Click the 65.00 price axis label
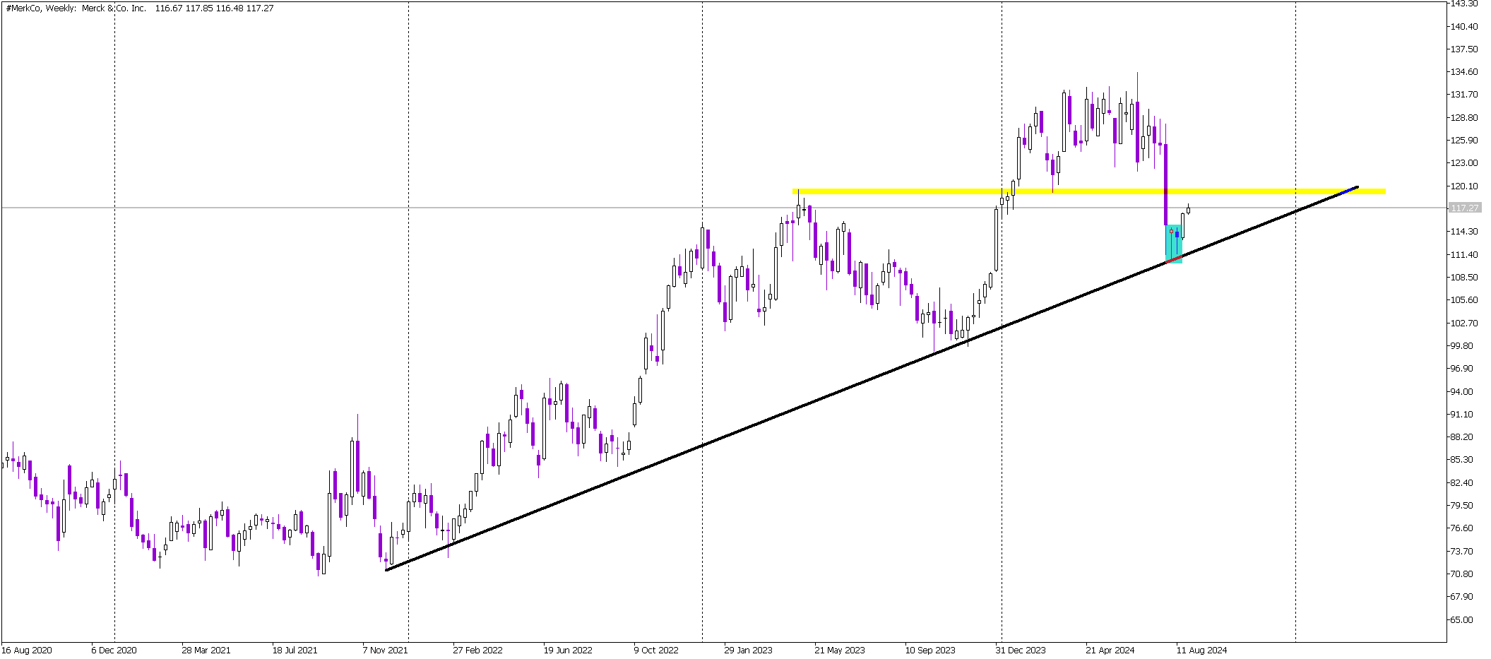This screenshot has width=1491, height=659. click(x=1462, y=619)
